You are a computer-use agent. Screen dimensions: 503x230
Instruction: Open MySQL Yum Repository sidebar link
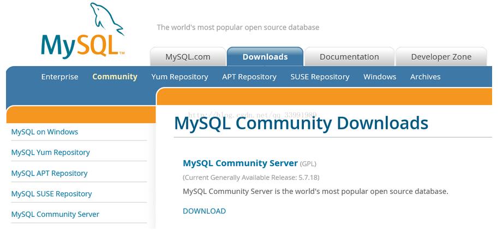[x=50, y=152]
